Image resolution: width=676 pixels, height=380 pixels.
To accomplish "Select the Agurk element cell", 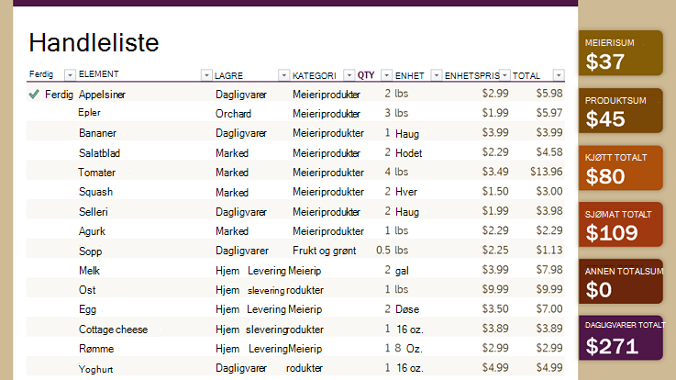I will click(x=92, y=231).
